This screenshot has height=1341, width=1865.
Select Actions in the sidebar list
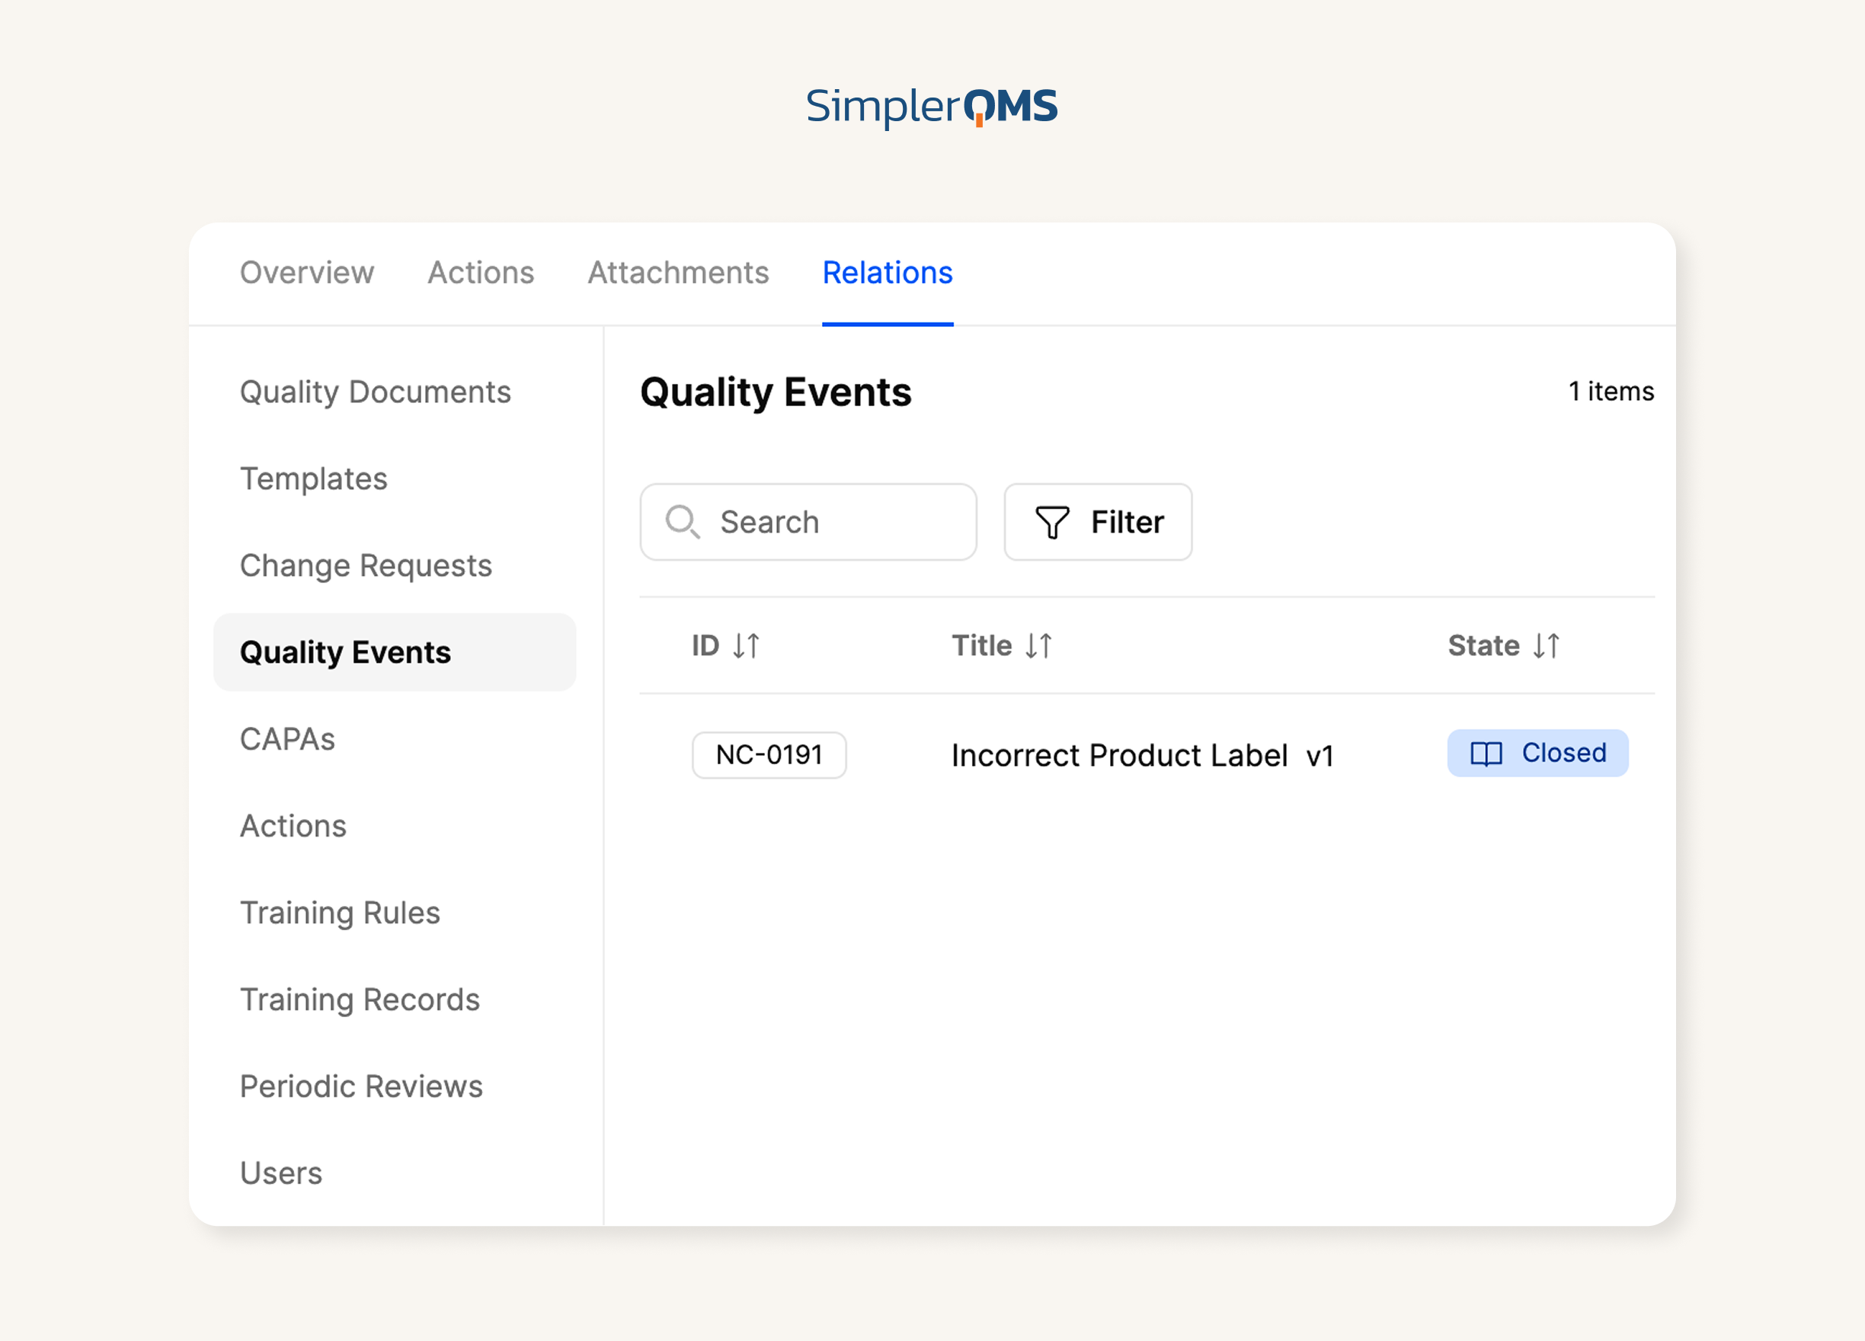click(293, 825)
